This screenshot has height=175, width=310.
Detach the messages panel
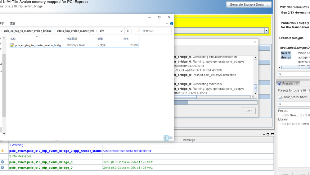pos(268,134)
